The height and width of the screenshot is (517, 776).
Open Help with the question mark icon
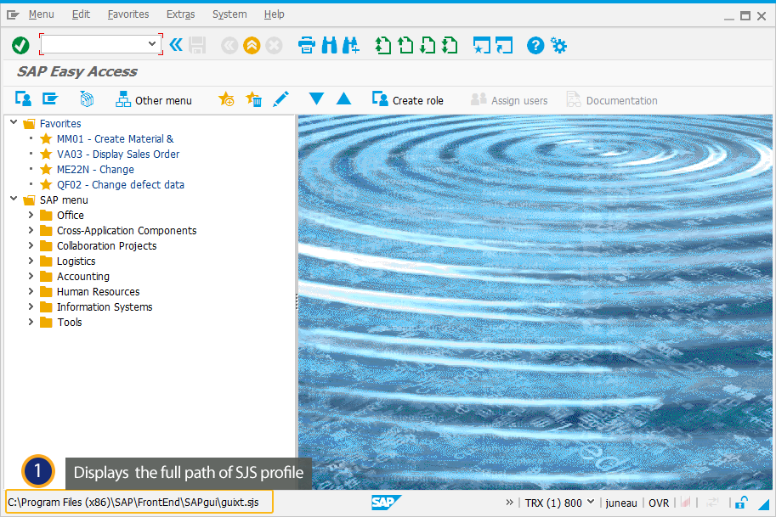tap(535, 46)
